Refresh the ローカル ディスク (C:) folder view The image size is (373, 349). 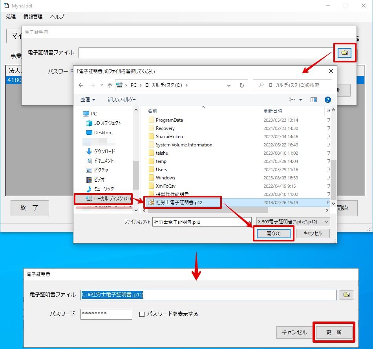coord(242,85)
